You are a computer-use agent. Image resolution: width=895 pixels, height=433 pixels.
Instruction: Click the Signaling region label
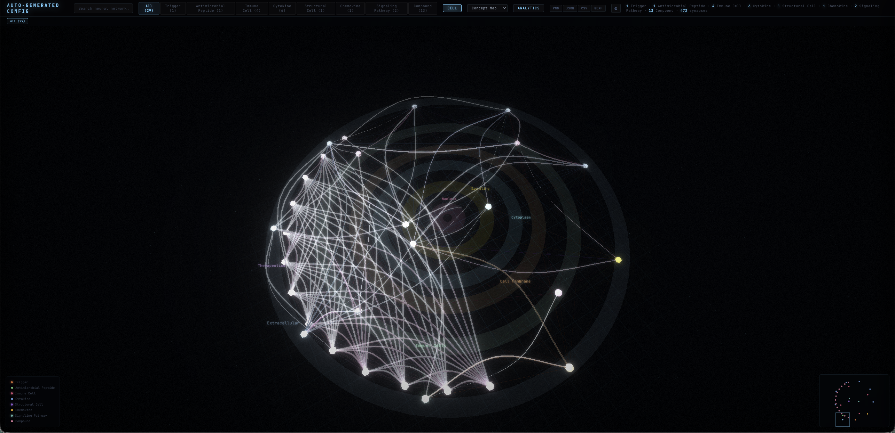480,189
